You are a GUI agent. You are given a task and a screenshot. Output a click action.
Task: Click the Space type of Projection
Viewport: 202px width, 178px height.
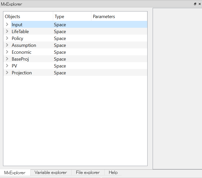[x=60, y=73]
